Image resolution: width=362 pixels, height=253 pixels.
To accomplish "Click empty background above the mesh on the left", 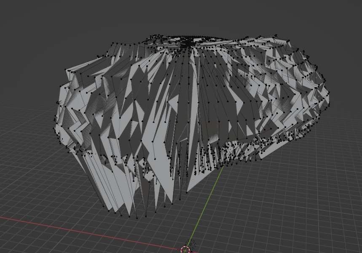I will tap(51, 25).
